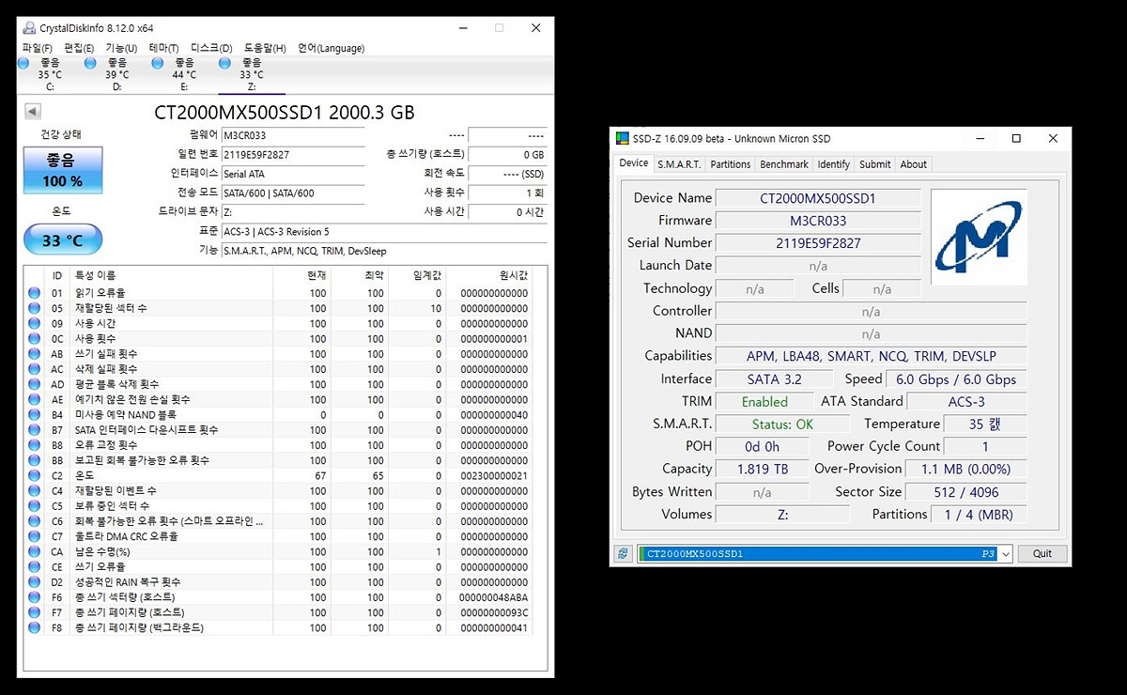Click status orb for AB 쓰기 실패 횟수

tap(35, 354)
